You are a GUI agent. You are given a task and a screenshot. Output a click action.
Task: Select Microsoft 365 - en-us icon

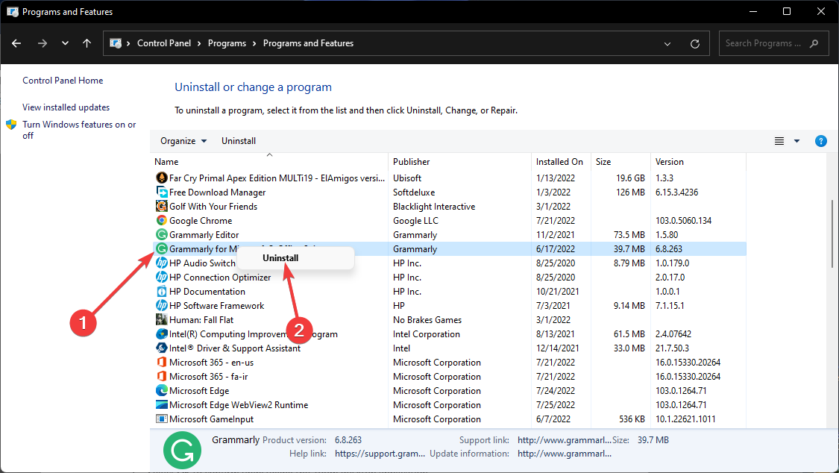point(162,363)
